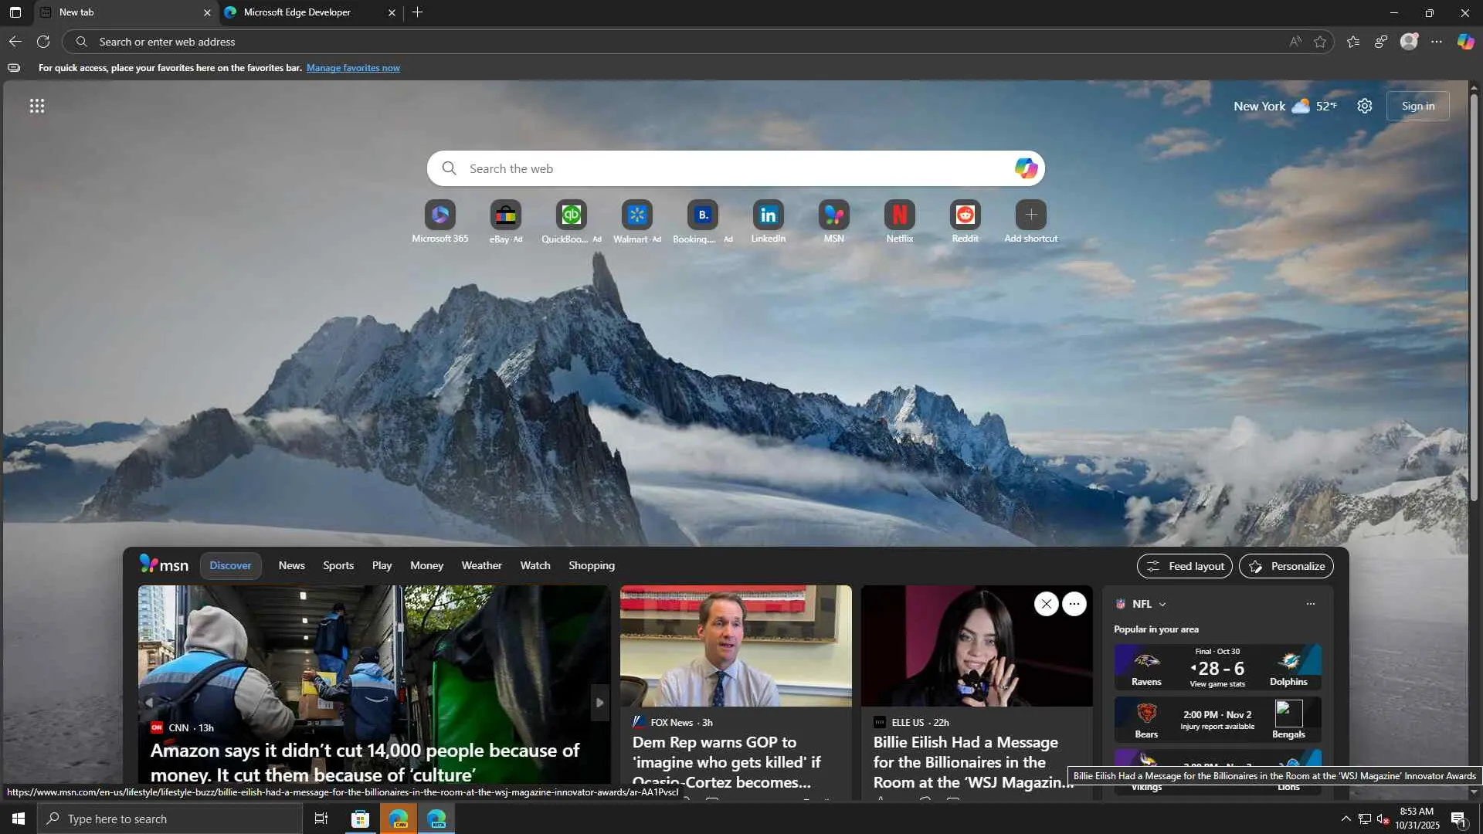Click Copilot icon in the search box

point(1026,168)
